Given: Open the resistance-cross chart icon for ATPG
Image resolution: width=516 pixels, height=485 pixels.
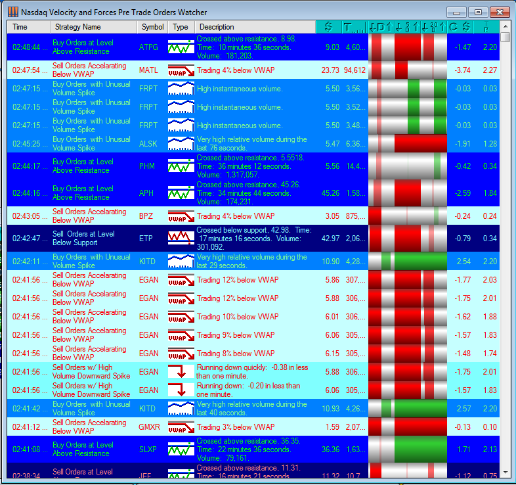Looking at the screenshot, I should coord(181,47).
